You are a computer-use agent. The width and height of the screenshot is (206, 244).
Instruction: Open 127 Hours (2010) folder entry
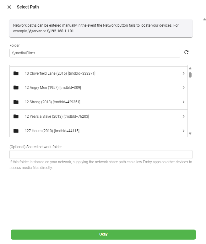pos(52,131)
